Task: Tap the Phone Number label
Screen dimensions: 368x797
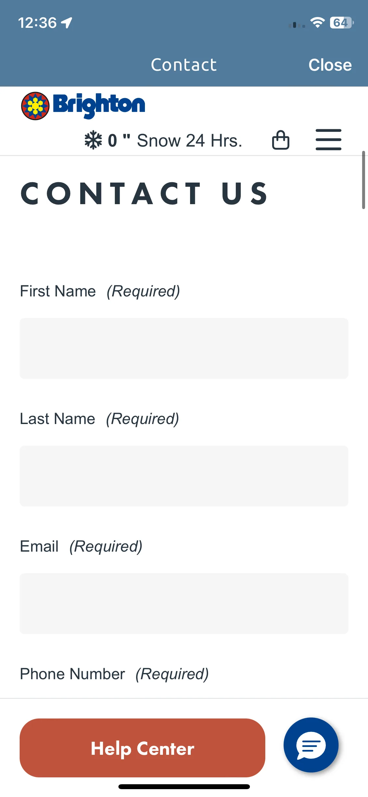Action: click(72, 674)
